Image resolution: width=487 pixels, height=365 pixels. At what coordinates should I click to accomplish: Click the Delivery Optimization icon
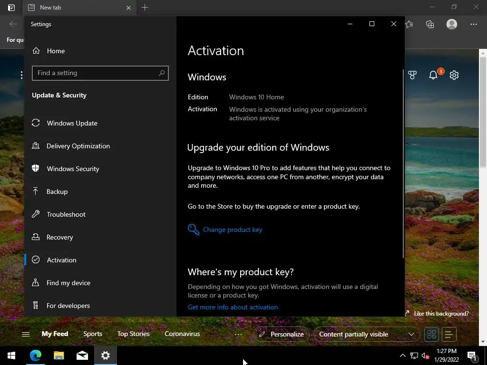click(36, 145)
